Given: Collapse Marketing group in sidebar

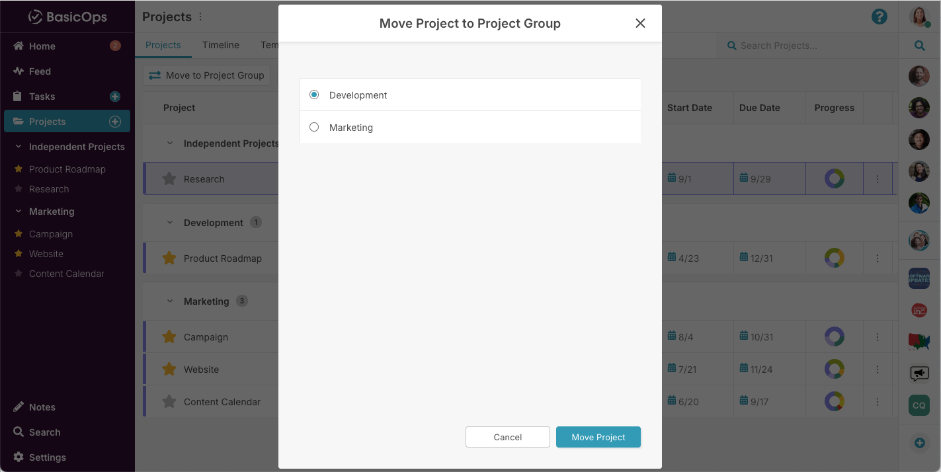Looking at the screenshot, I should pyautogui.click(x=18, y=212).
